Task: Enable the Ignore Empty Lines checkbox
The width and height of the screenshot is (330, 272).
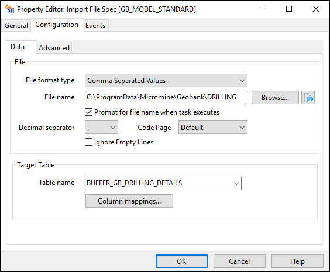Action: (x=88, y=142)
